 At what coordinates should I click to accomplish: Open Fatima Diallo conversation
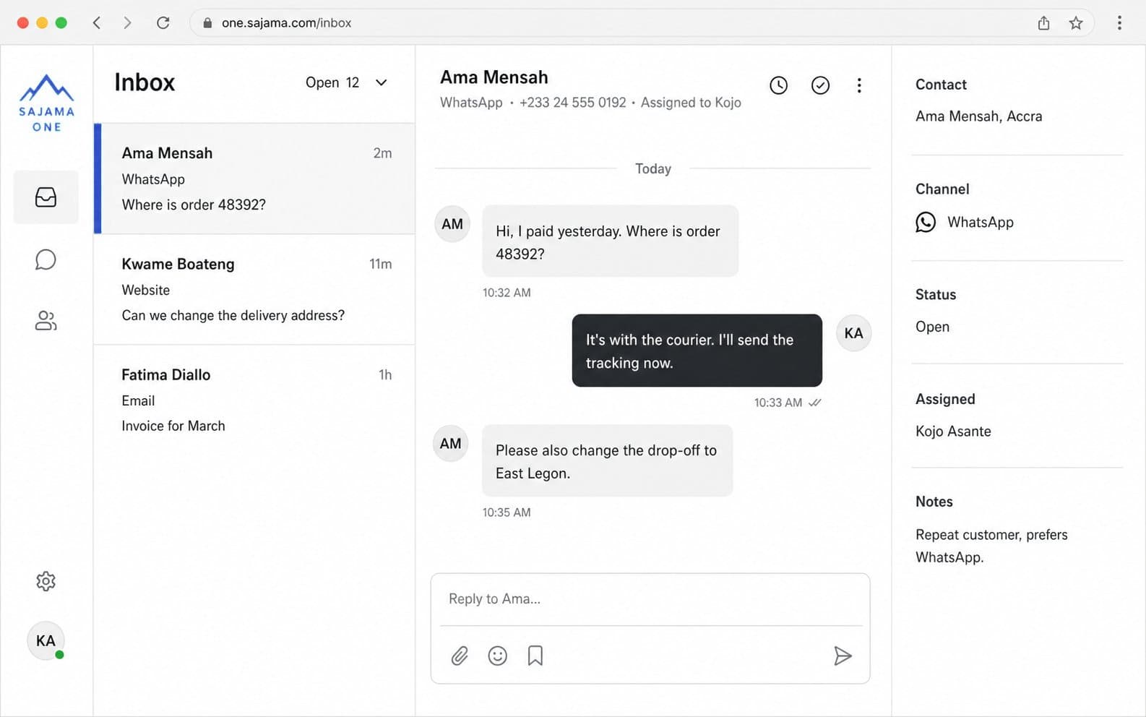point(254,400)
